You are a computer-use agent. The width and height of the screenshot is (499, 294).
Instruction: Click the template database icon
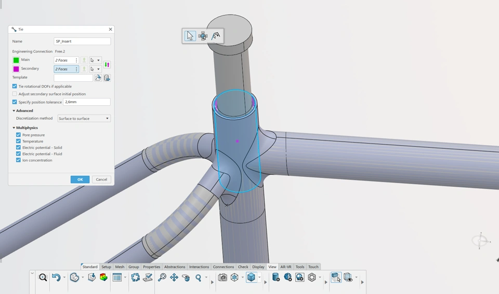[x=107, y=78]
